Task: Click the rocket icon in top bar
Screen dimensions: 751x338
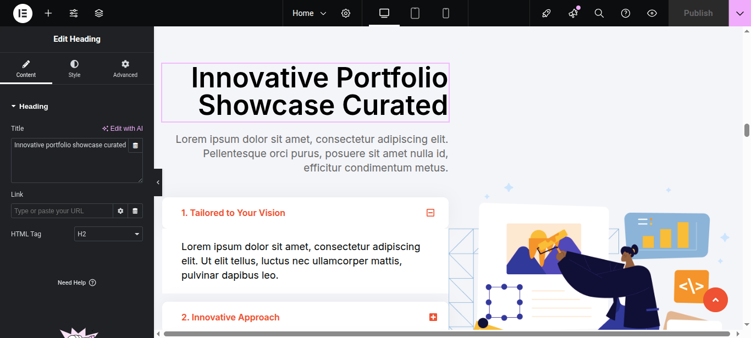Action: [x=546, y=13]
